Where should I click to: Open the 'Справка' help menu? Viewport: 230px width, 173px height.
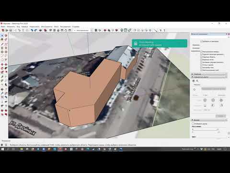pos(76,26)
